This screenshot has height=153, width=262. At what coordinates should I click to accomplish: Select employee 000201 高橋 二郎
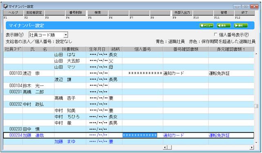[x=129, y=92]
